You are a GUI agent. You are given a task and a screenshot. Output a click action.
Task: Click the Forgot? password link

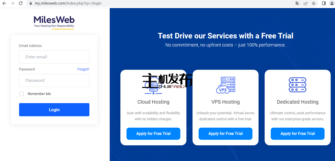[x=83, y=69]
